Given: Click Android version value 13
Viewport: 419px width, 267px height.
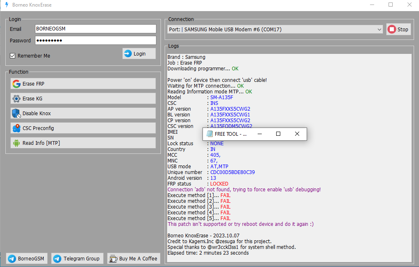Looking at the screenshot, I should [x=213, y=178].
